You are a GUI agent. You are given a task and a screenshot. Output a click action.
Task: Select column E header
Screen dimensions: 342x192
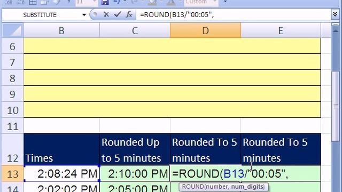point(281,30)
